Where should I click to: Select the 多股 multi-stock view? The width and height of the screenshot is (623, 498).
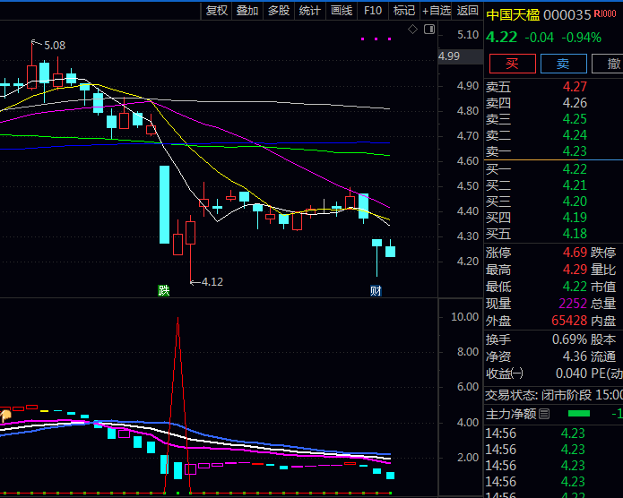pos(279,11)
